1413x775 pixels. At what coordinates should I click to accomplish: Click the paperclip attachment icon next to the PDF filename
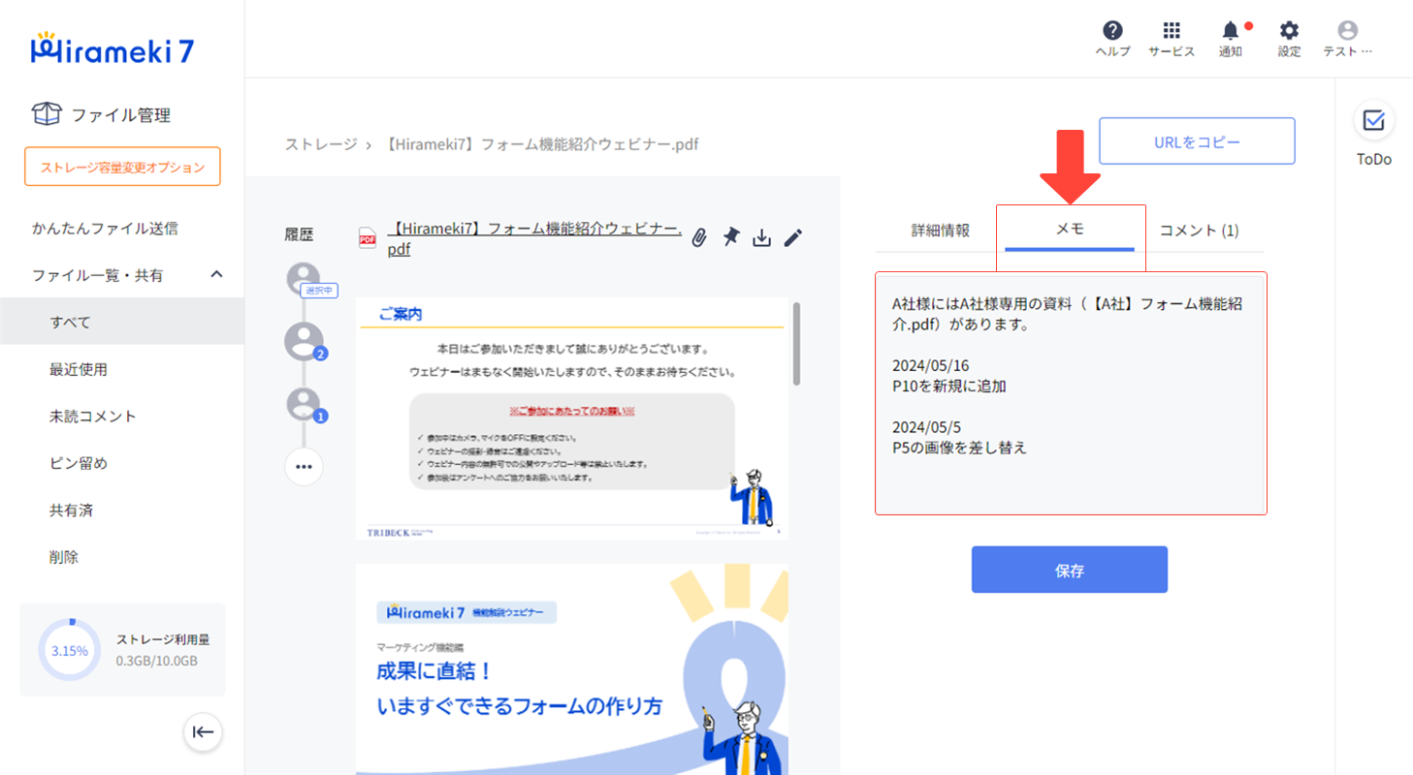tap(700, 236)
